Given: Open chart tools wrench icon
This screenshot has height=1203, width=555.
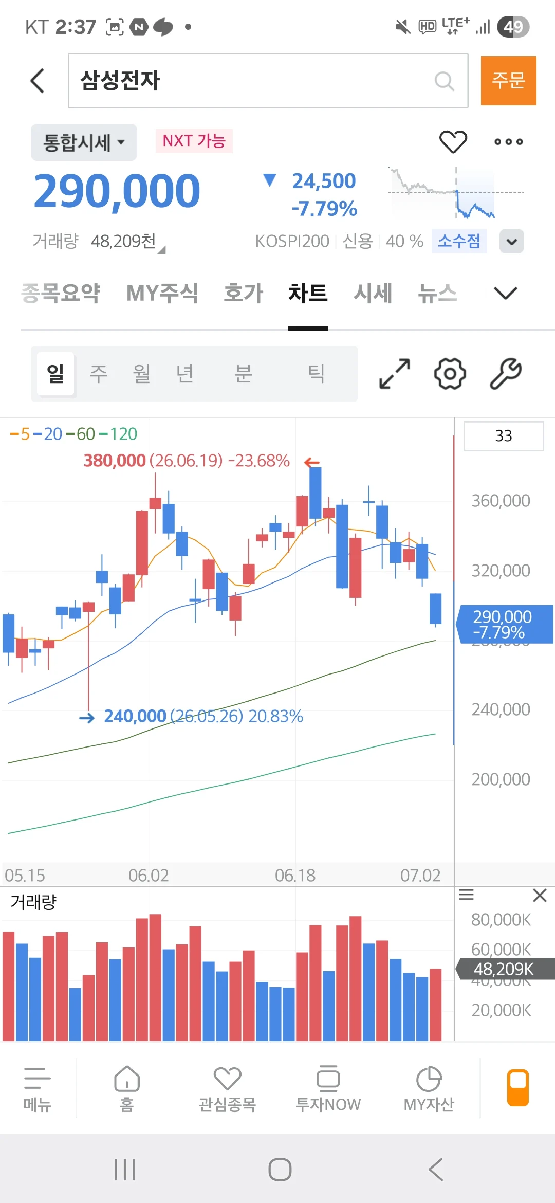Looking at the screenshot, I should [x=506, y=373].
